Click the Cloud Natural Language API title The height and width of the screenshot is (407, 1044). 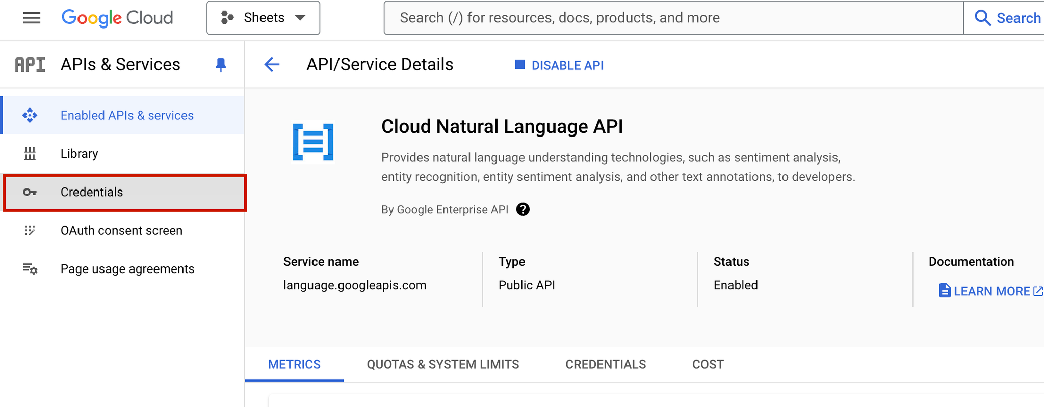pos(502,126)
